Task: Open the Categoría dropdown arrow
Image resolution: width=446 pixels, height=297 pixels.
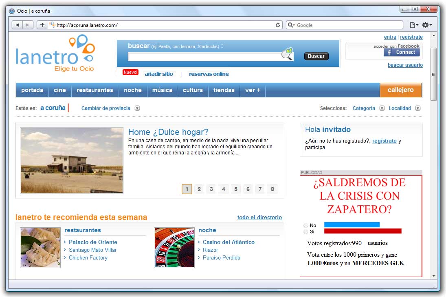Action: pos(382,108)
